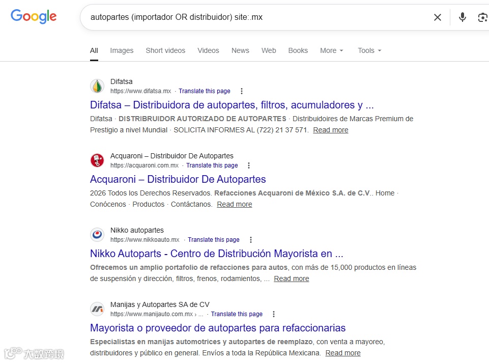Click the Nikko autopartes favicon
Viewport: 489px width, 363px height.
tap(97, 235)
